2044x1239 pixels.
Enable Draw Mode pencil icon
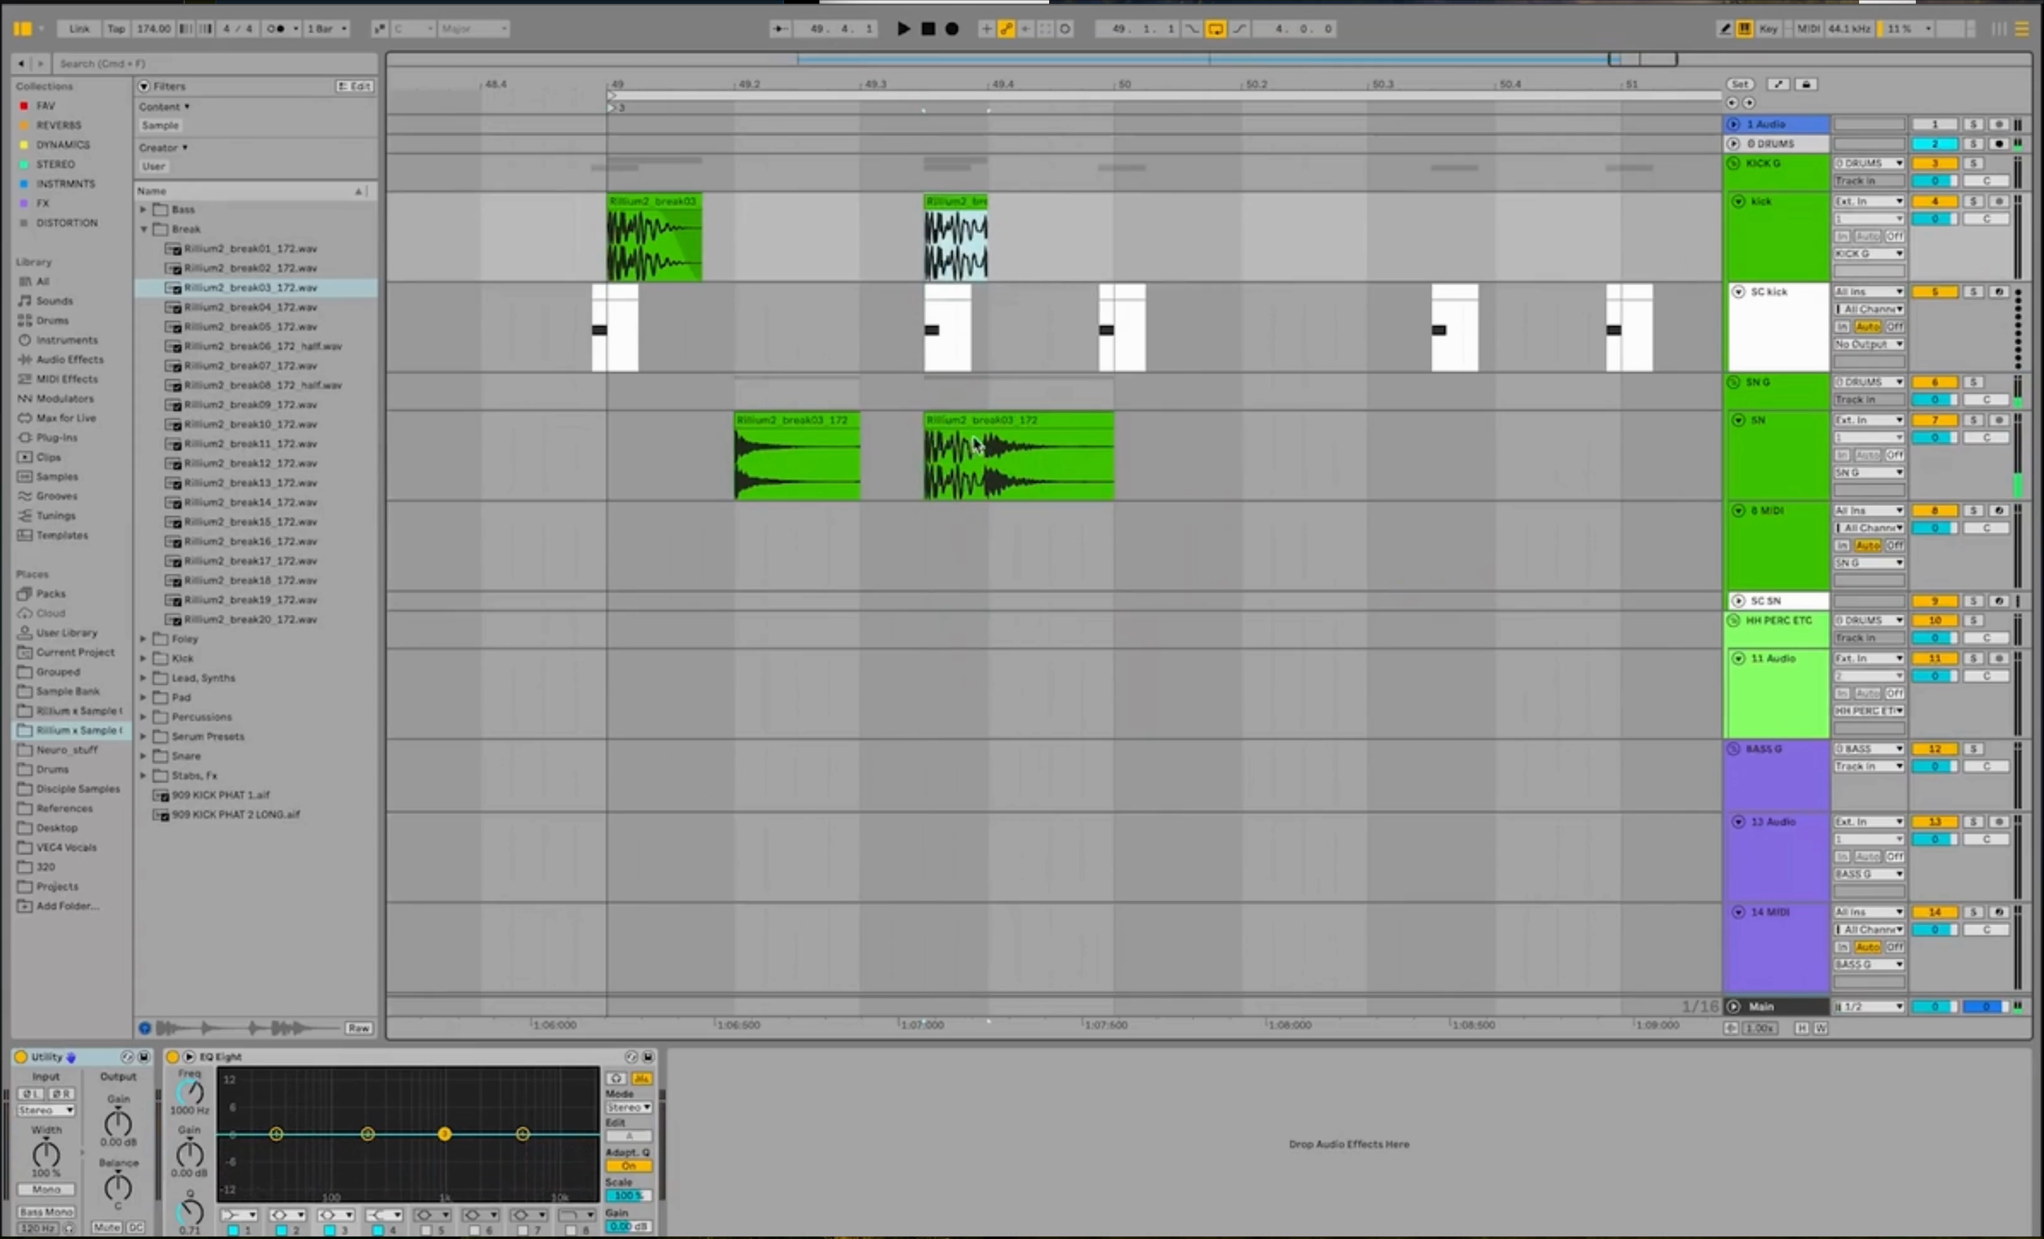(x=1725, y=29)
